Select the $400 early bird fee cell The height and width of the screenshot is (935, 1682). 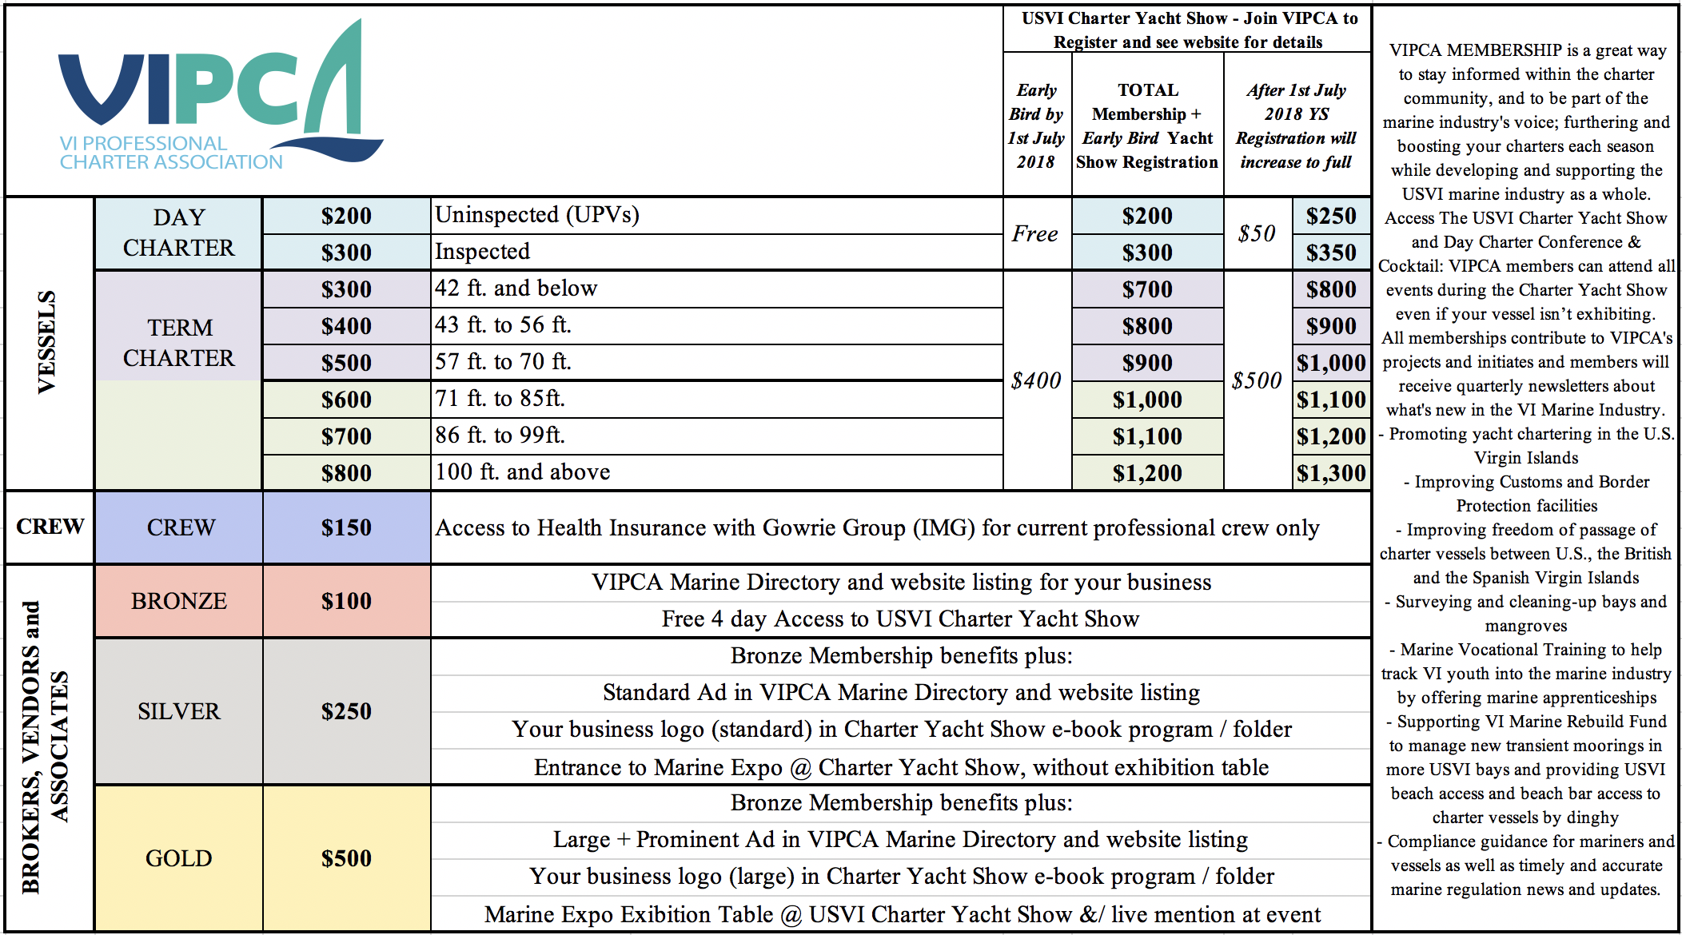(x=1036, y=380)
